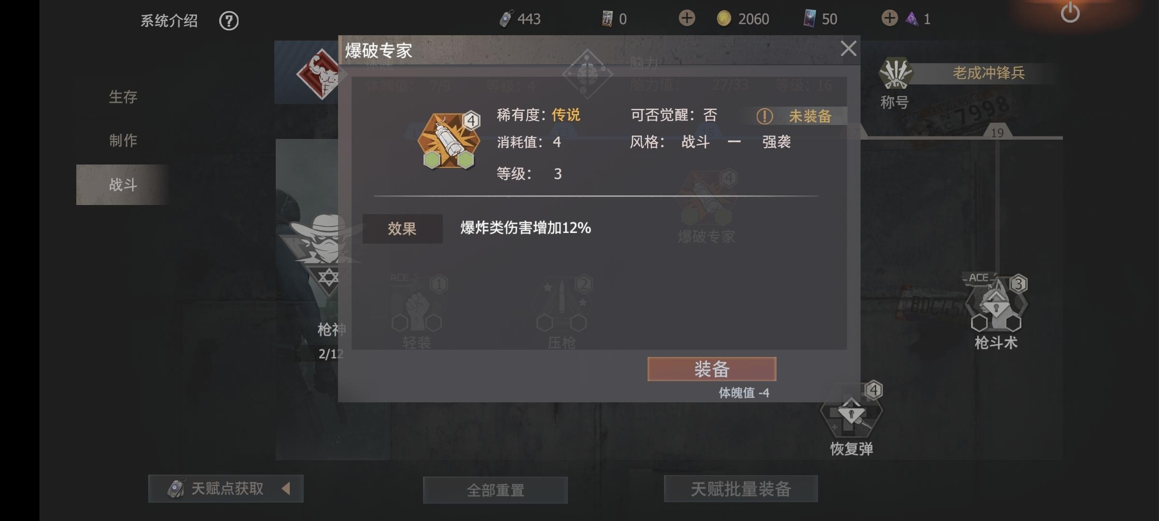Select the 战斗 tab
The height and width of the screenshot is (521, 1159).
(x=123, y=185)
